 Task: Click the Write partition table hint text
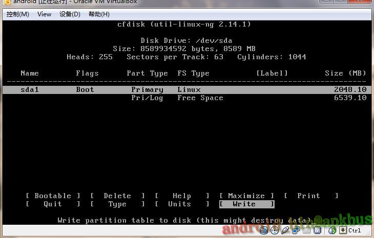pos(184,221)
